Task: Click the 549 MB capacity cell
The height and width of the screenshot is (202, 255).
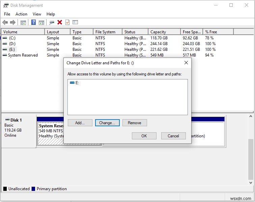Action: (x=157, y=55)
